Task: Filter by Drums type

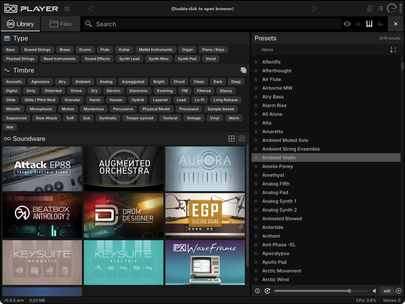Action: (85, 49)
